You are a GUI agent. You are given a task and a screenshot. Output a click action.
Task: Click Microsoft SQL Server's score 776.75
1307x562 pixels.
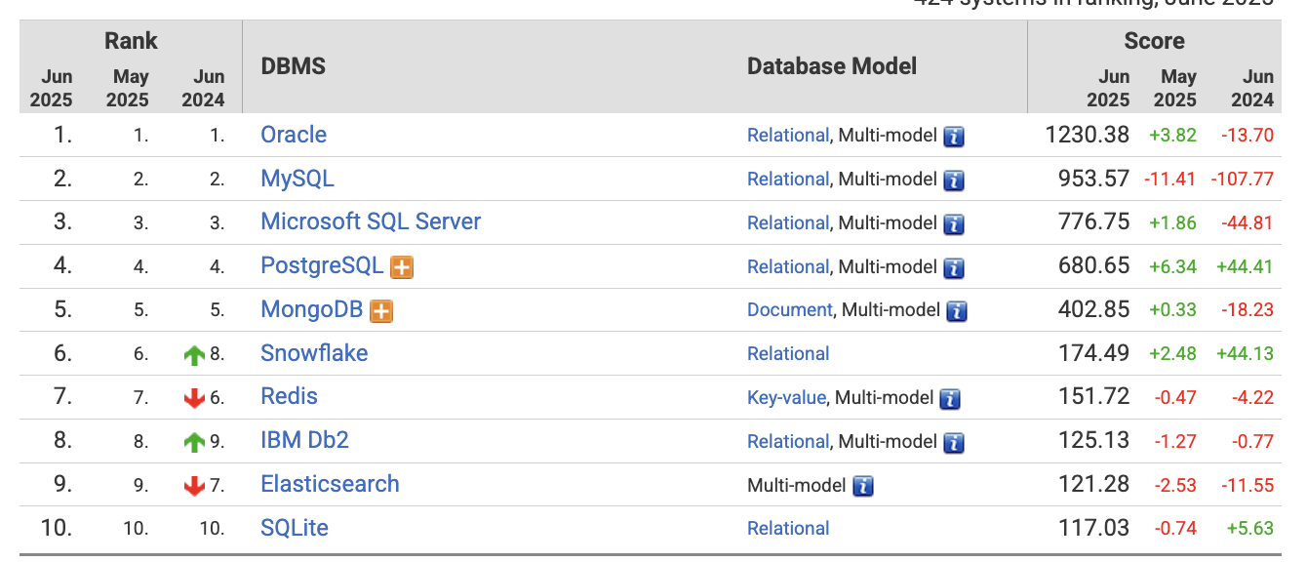click(1093, 222)
